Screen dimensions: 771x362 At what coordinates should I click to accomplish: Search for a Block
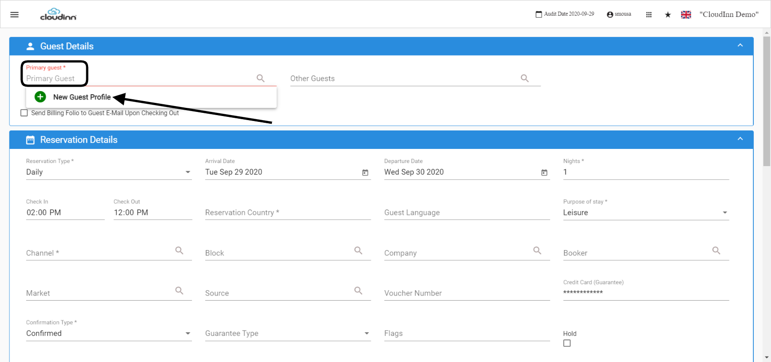tap(358, 251)
